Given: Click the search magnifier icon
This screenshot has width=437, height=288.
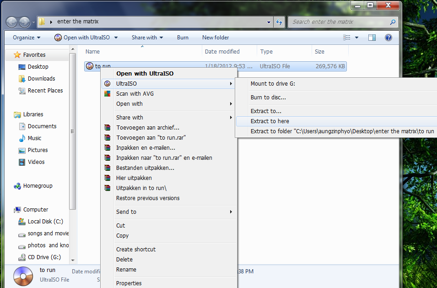Looking at the screenshot, I should (393, 22).
